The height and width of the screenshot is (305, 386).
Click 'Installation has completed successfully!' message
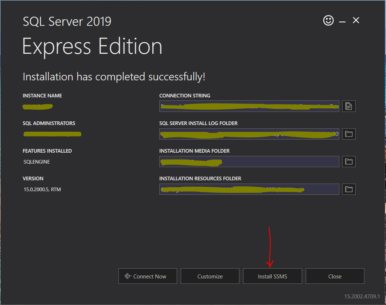click(114, 77)
